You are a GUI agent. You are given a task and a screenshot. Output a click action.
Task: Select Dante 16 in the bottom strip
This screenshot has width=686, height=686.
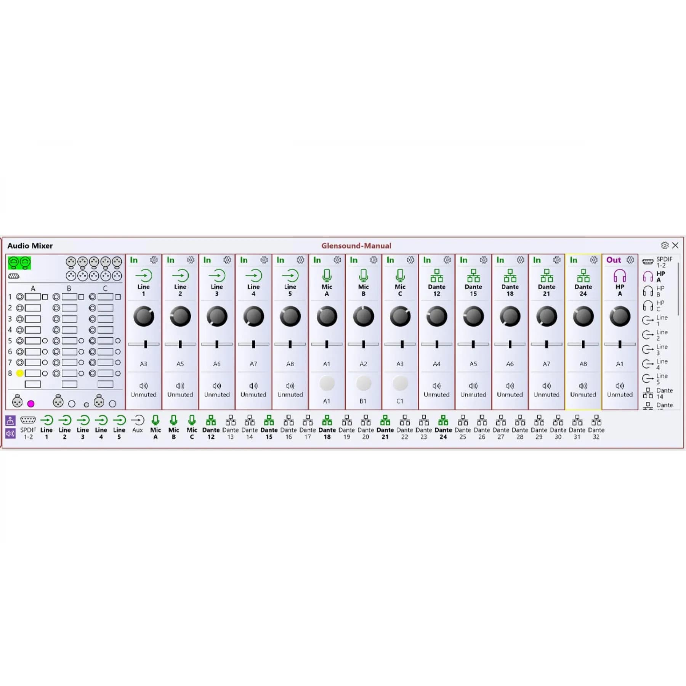pos(289,428)
